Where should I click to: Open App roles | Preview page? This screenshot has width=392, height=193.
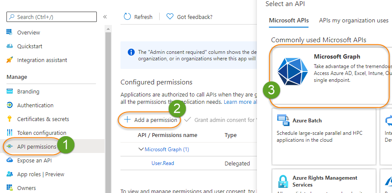[41, 174]
